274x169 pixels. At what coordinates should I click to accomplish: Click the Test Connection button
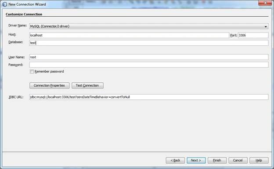(87, 85)
